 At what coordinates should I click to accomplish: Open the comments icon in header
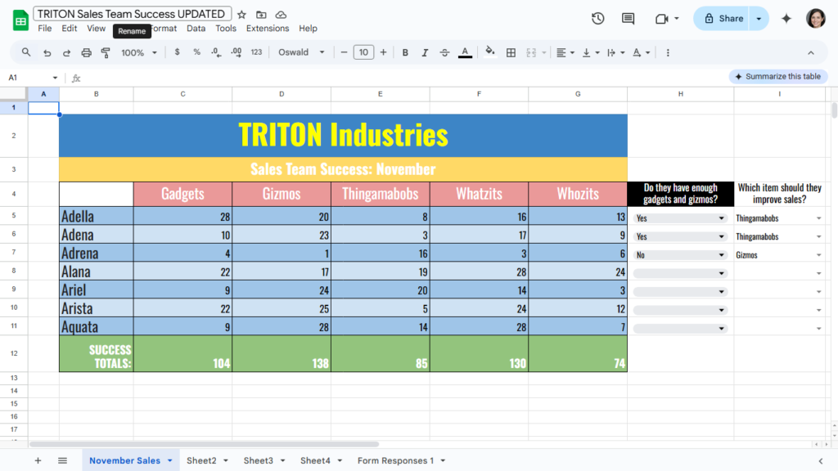pos(628,19)
